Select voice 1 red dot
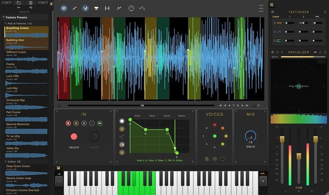 pyautogui.click(x=215, y=125)
